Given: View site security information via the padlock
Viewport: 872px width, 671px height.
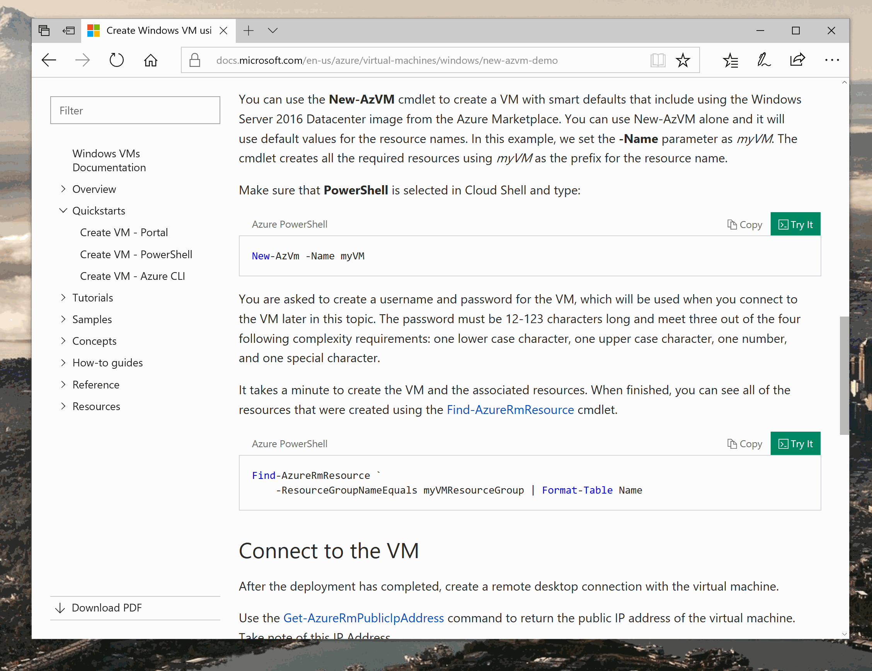Looking at the screenshot, I should (x=195, y=60).
